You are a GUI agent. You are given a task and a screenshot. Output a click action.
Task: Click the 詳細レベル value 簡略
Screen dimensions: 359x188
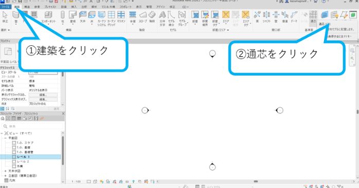tap(43, 86)
